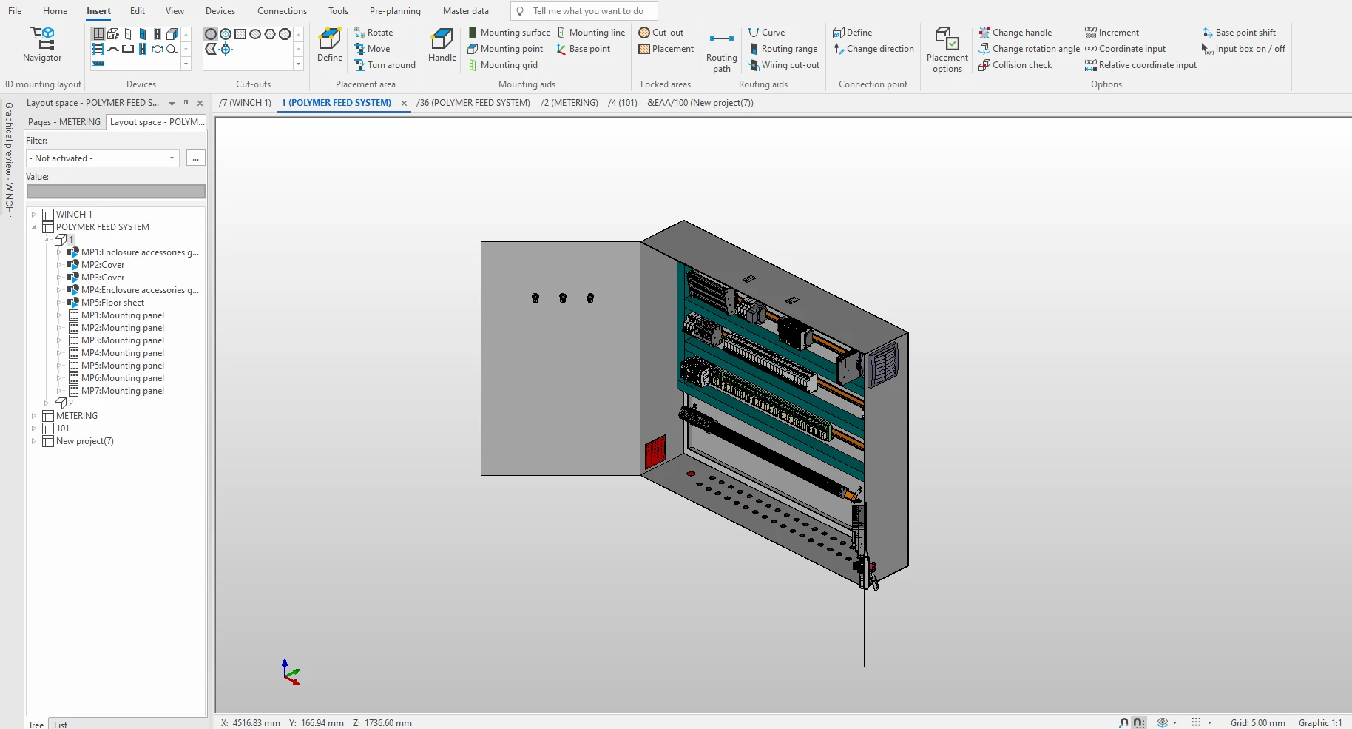Toggle Input box on / off
Viewport: 1352px width, 729px height.
tap(1243, 49)
